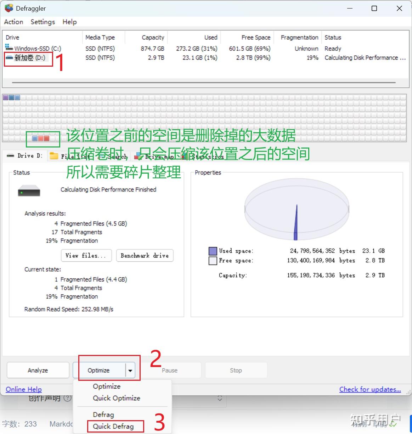Maximize the Defraggler window

tap(374, 8)
